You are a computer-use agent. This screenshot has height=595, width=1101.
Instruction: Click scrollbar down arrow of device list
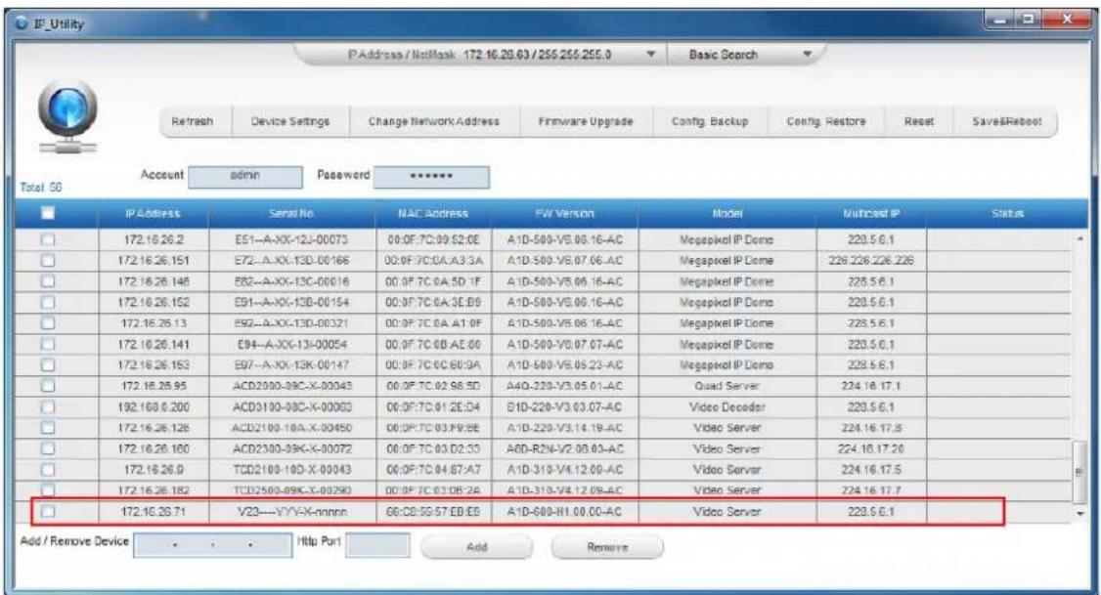point(1079,514)
